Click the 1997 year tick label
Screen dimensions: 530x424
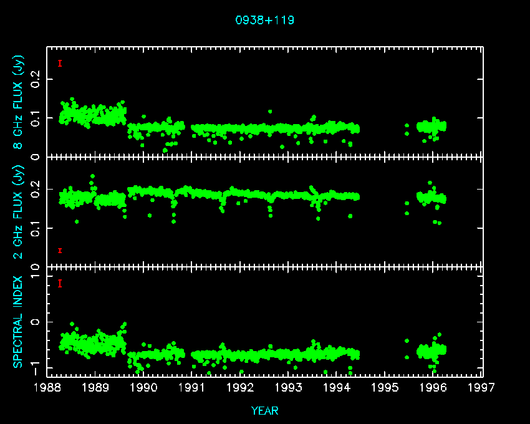pyautogui.click(x=483, y=388)
